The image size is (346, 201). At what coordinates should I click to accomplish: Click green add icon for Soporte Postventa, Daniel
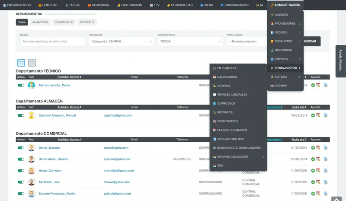[313, 194]
